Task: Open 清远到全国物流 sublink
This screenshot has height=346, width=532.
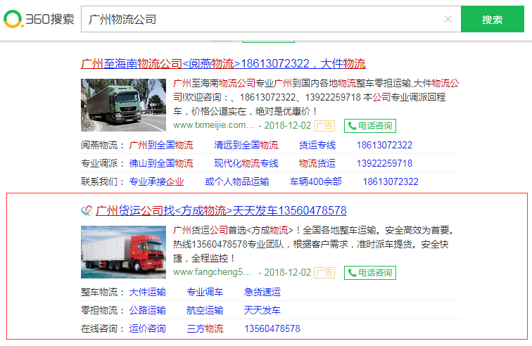Action: coord(246,145)
